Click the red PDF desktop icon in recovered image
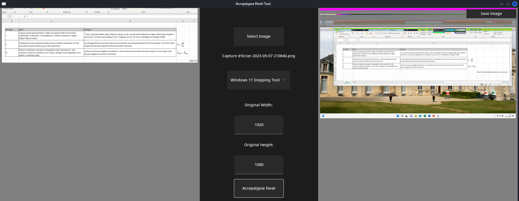Screen dimensions: 519x201 (448, 94)
